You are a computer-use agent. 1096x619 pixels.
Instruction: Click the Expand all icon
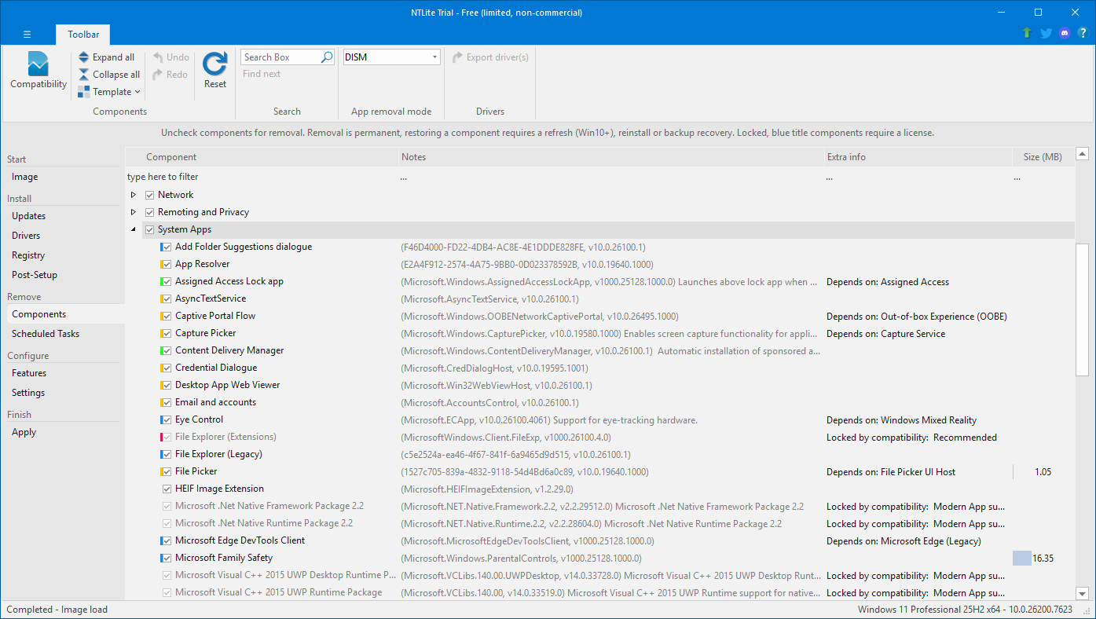[84, 57]
